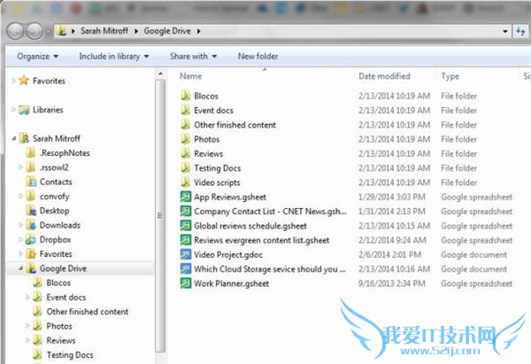Select Video Project.gdoc document icon
Image resolution: width=531 pixels, height=364 pixels.
click(x=185, y=254)
